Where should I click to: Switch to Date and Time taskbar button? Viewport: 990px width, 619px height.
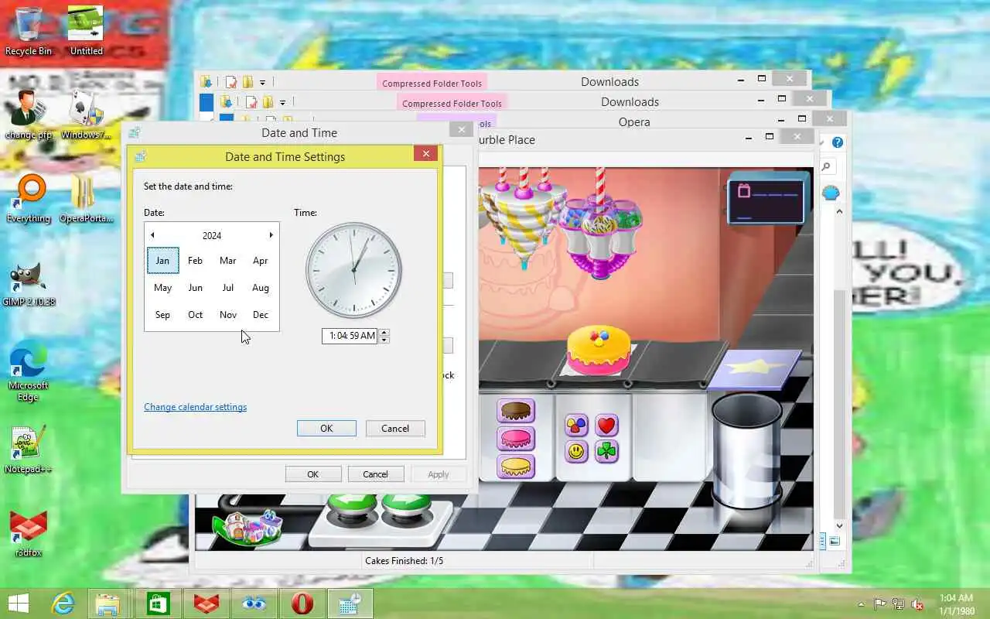[x=350, y=604]
